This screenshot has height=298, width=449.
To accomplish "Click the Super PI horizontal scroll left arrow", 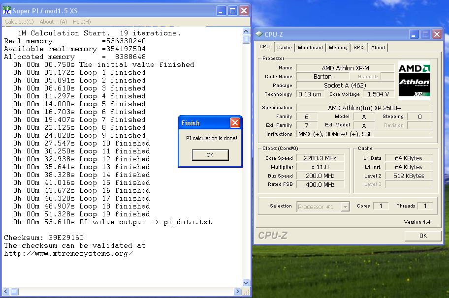I will 6,292.
